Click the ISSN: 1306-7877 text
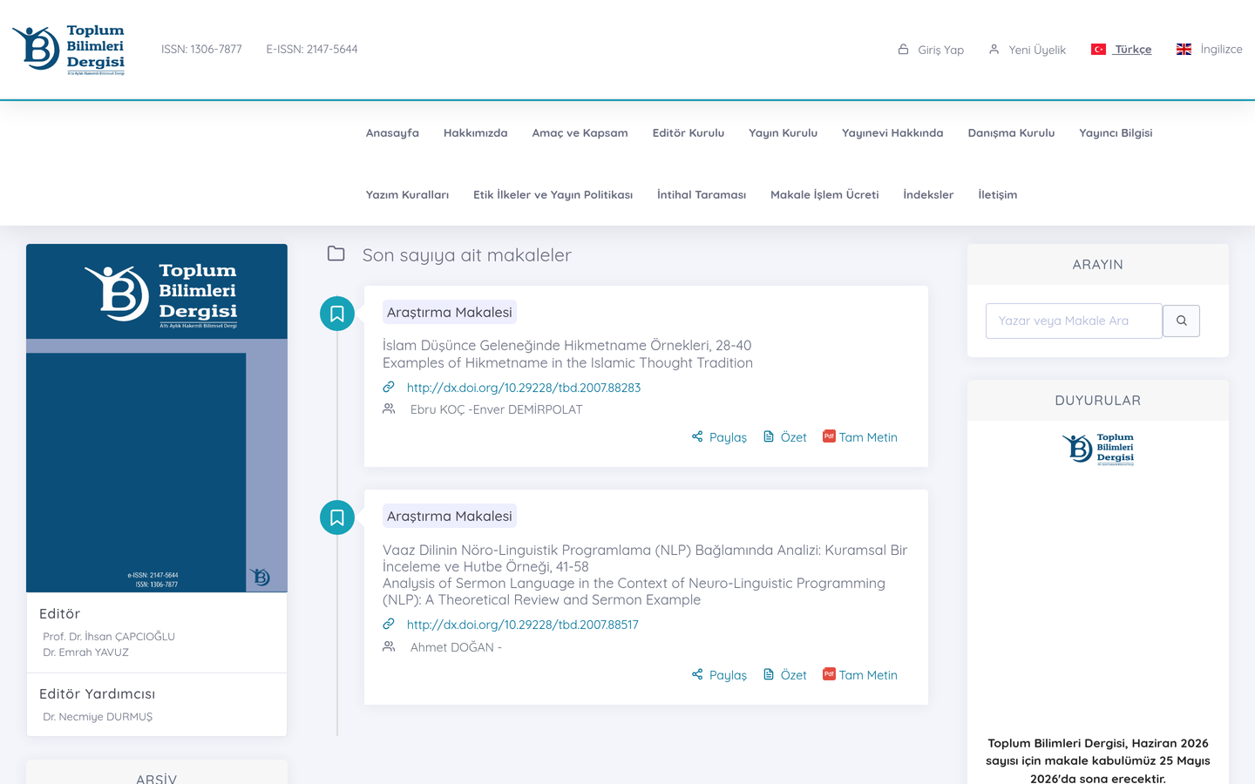This screenshot has width=1255, height=784. click(201, 50)
